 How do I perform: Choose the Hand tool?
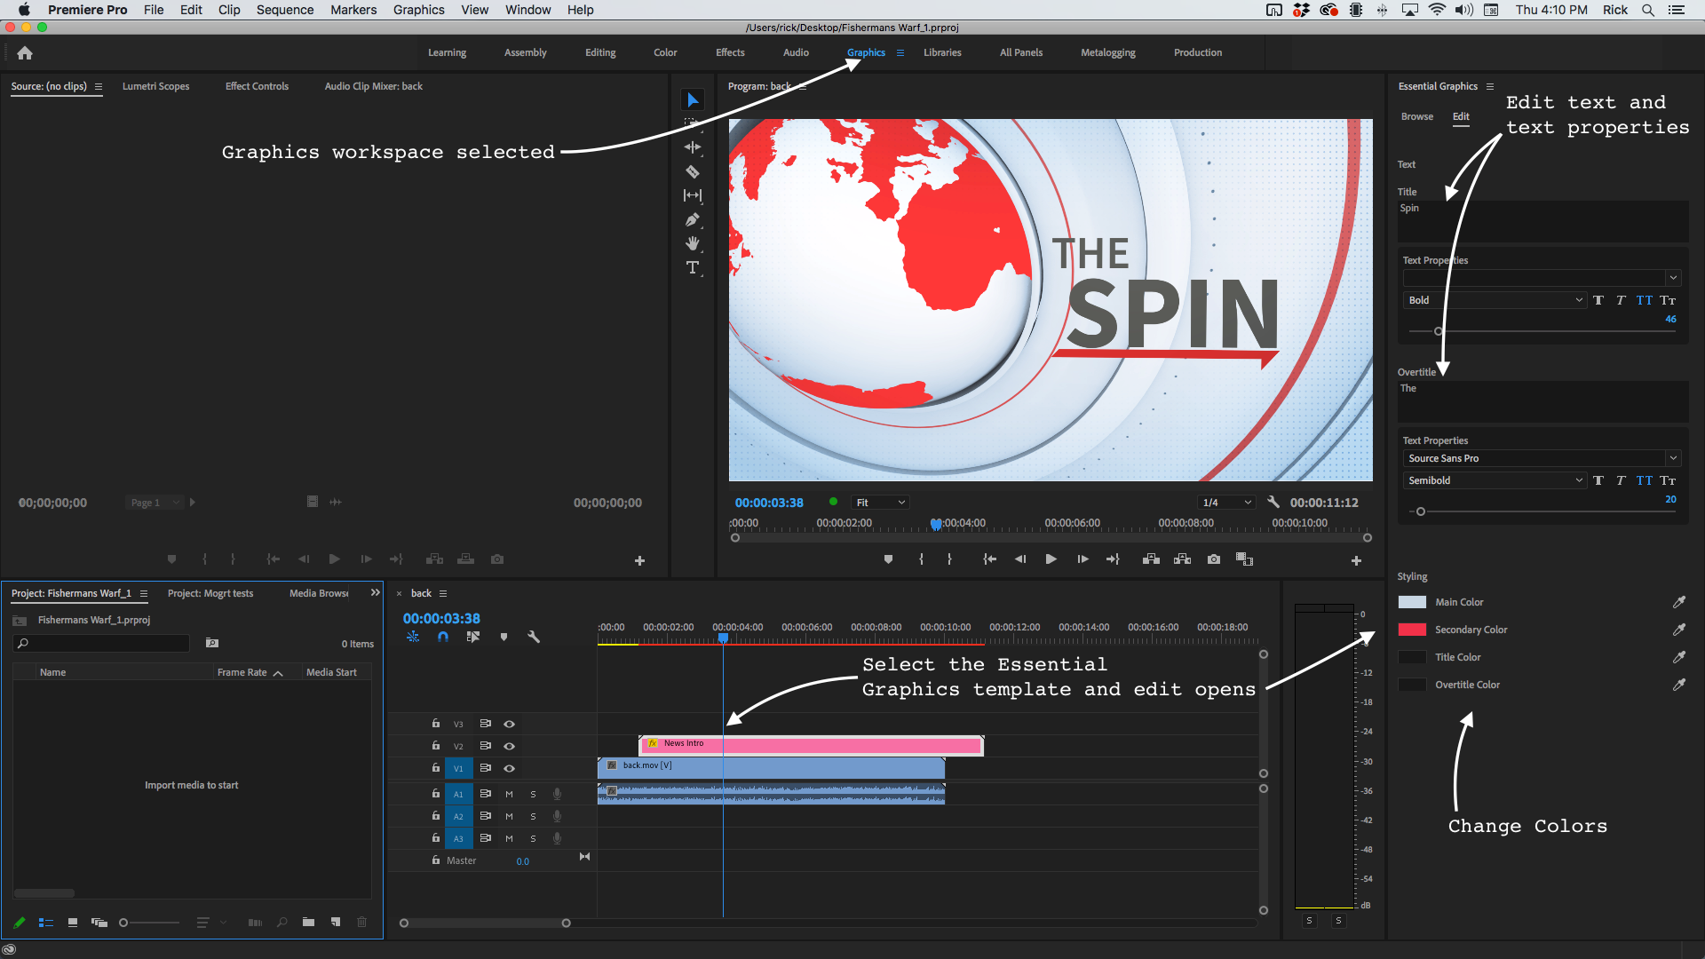point(693,243)
